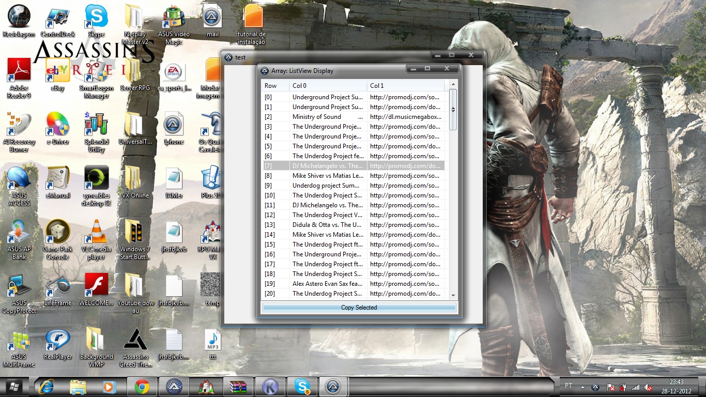This screenshot has height=397, width=706.
Task: Launch the ASUS MultiFrame shortcut
Action: pyautogui.click(x=19, y=346)
